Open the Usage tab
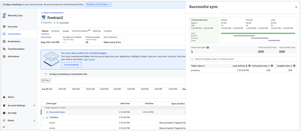 click(66, 31)
